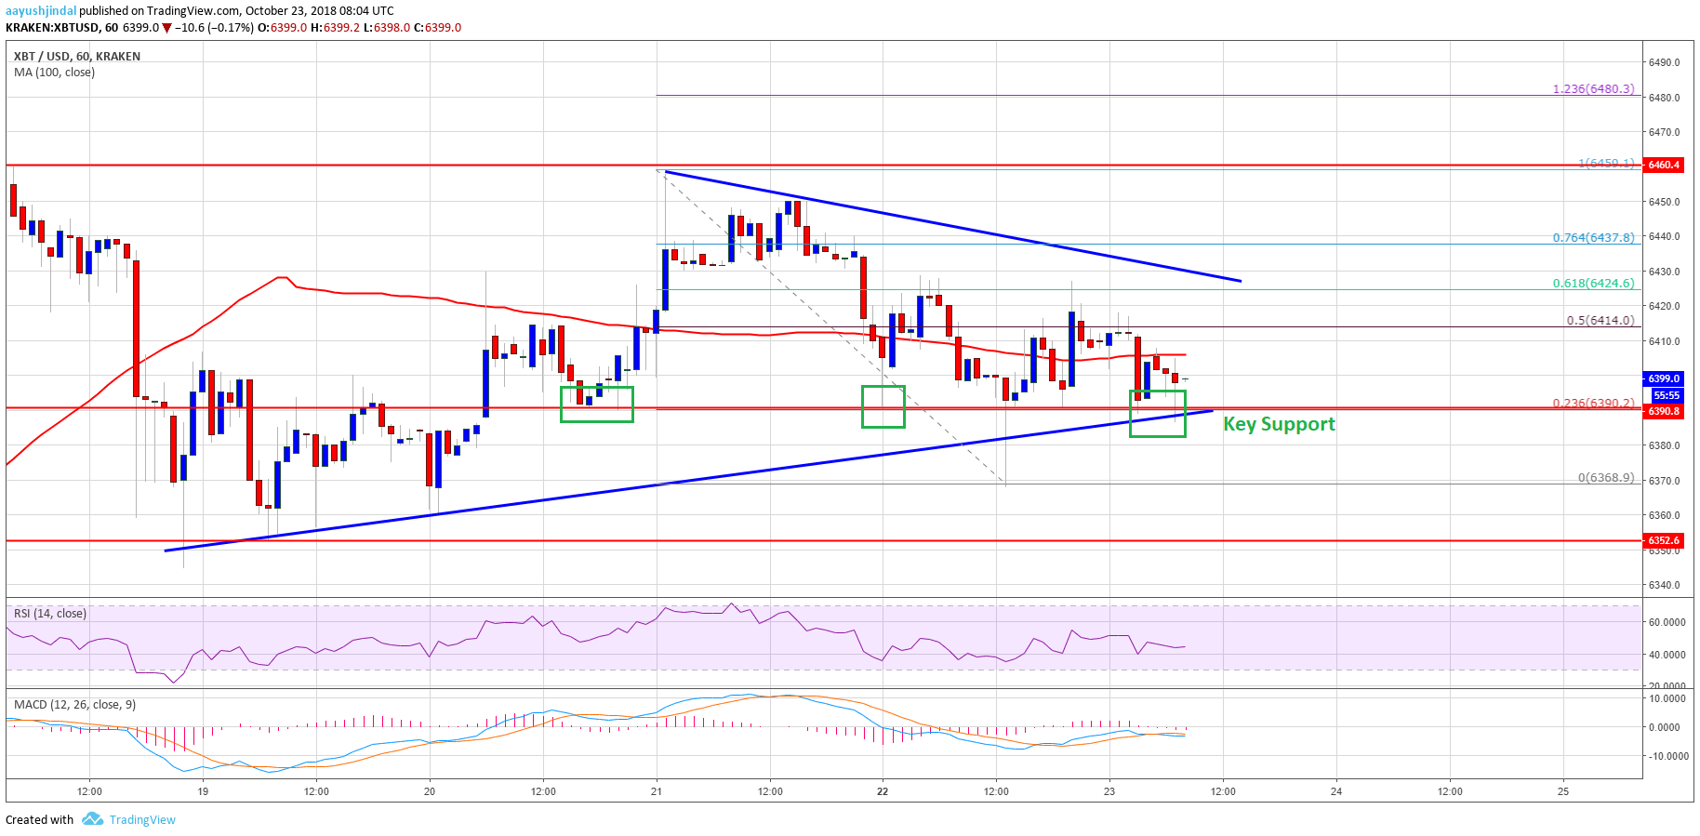The image size is (1700, 836).
Task: Click the 6460.4 red price label
Action: [1664, 166]
